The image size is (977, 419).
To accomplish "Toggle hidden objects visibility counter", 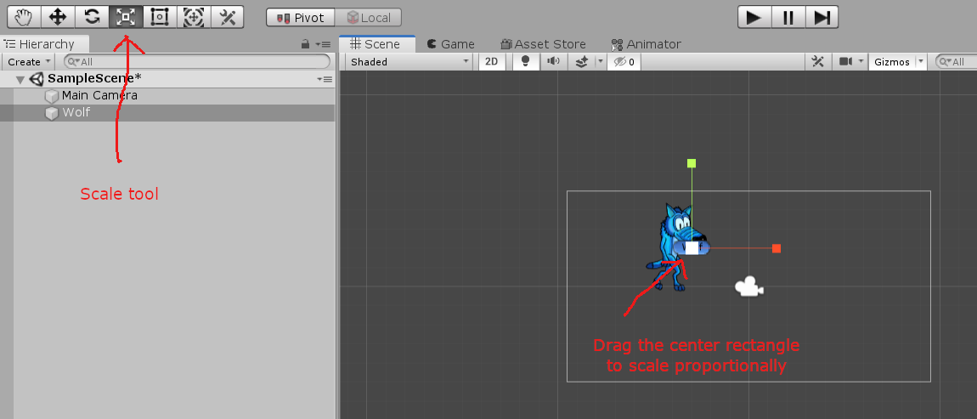I will 624,62.
